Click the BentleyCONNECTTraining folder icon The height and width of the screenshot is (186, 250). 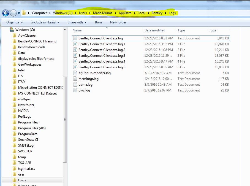tap(14, 41)
